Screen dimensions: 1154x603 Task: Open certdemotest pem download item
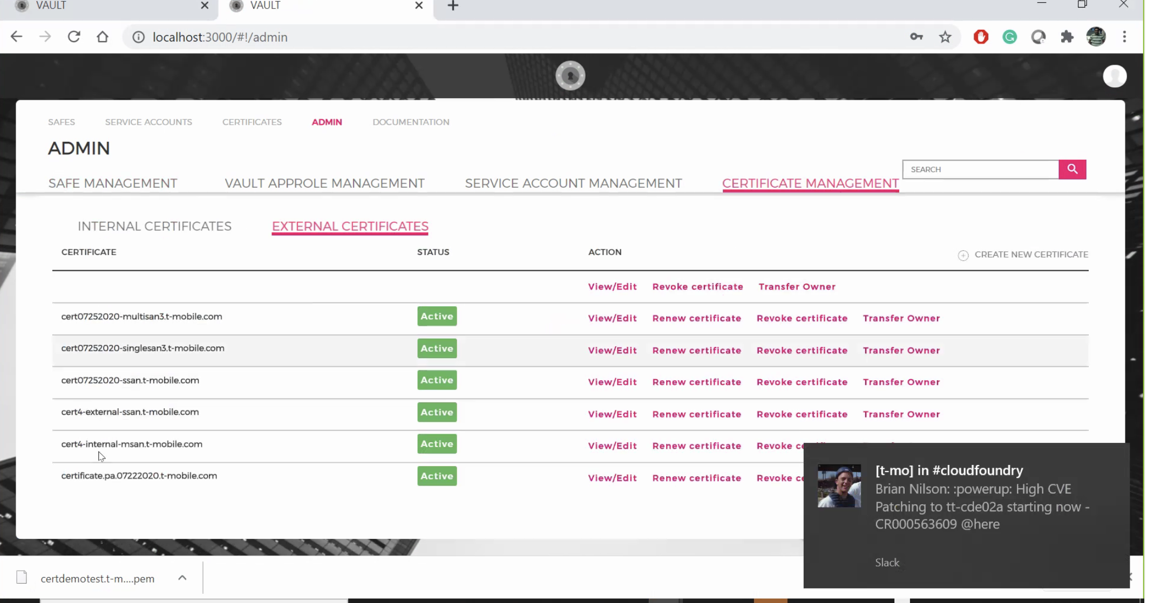(98, 578)
